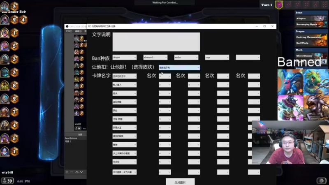The width and height of the screenshot is (329, 185).
Task: Open the 尤格-萨隆 card name dropdown
Action: [125, 119]
